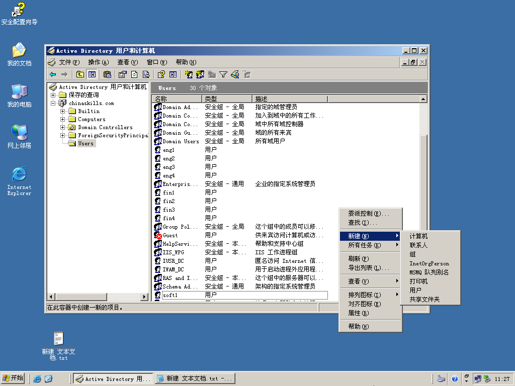The height and width of the screenshot is (386, 515).
Task: Select the Guest disabled user icon
Action: tap(157, 235)
